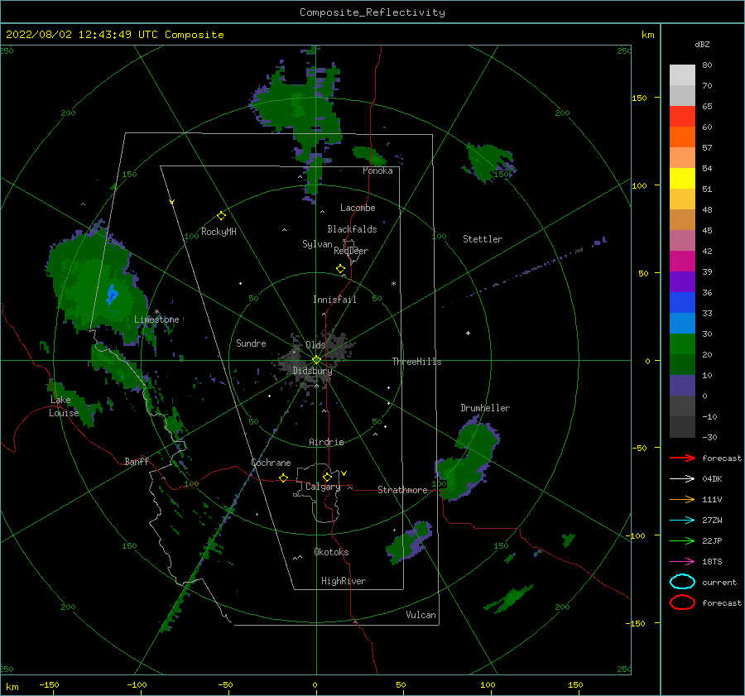Click the Limestone label
Image resolution: width=745 pixels, height=696 pixels.
[x=156, y=319]
